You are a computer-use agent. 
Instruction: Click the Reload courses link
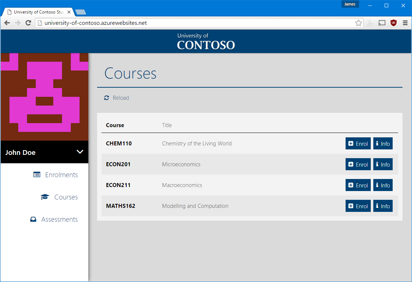(x=116, y=98)
